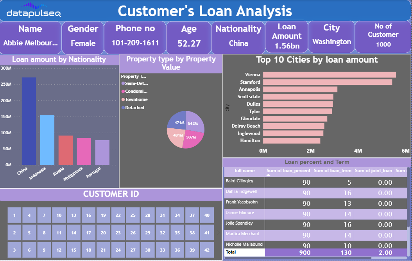The height and width of the screenshot is (261, 412).
Task: Click the Total row label in table
Action: 231,252
